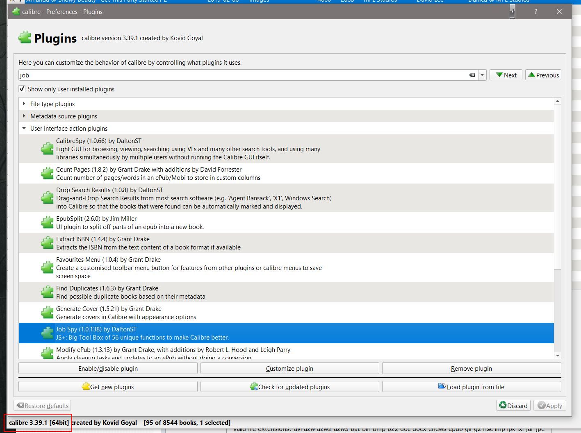581x433 pixels.
Task: Click the Favourites Menu plugin puzzle icon
Action: (47, 268)
